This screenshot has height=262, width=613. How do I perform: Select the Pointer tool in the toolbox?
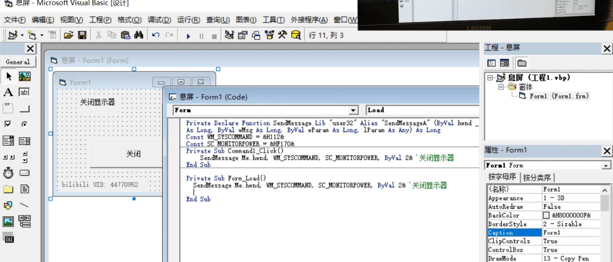pyautogui.click(x=8, y=76)
